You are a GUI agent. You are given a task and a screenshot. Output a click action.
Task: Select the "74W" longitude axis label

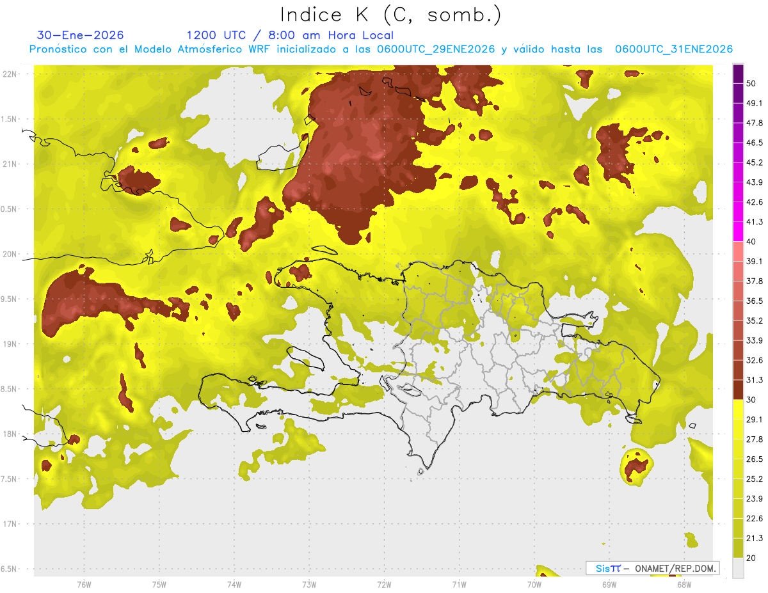point(234,584)
